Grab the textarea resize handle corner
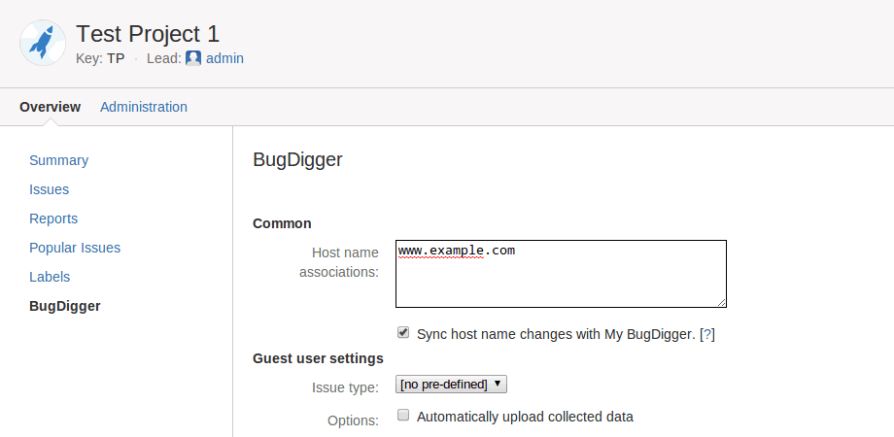The width and height of the screenshot is (894, 437). tap(722, 303)
